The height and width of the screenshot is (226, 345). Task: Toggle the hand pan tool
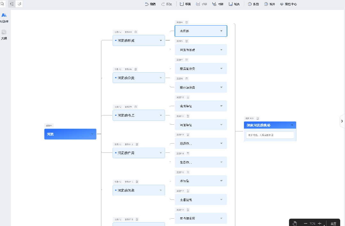295,223
